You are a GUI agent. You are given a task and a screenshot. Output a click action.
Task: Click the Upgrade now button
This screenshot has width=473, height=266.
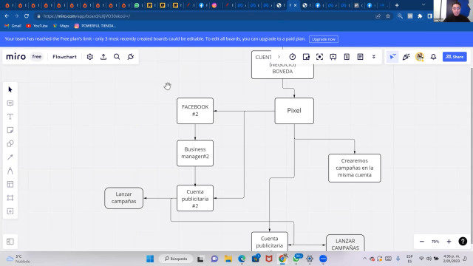tap(324, 39)
